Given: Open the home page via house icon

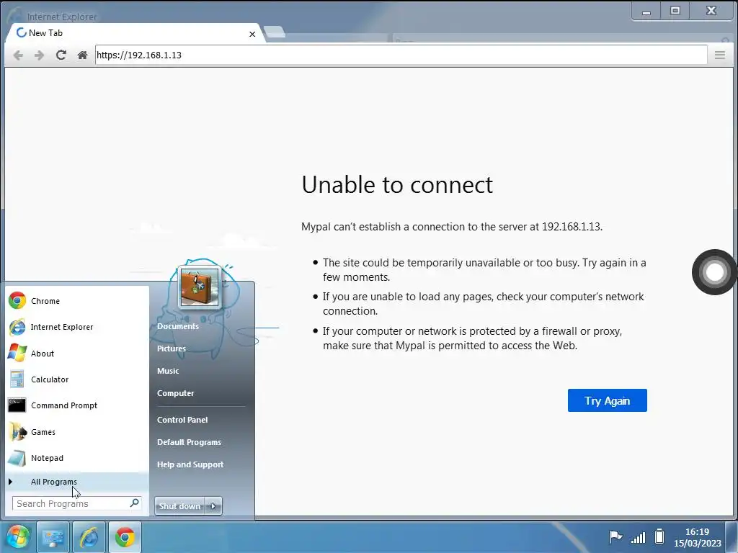Looking at the screenshot, I should (x=82, y=55).
